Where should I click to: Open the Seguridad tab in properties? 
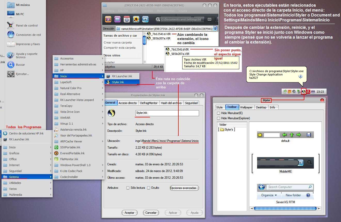click(191, 103)
